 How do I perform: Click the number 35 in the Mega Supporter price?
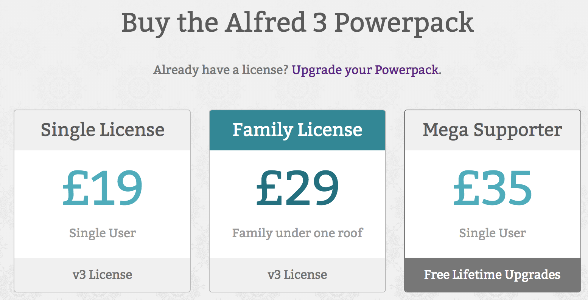tap(507, 188)
